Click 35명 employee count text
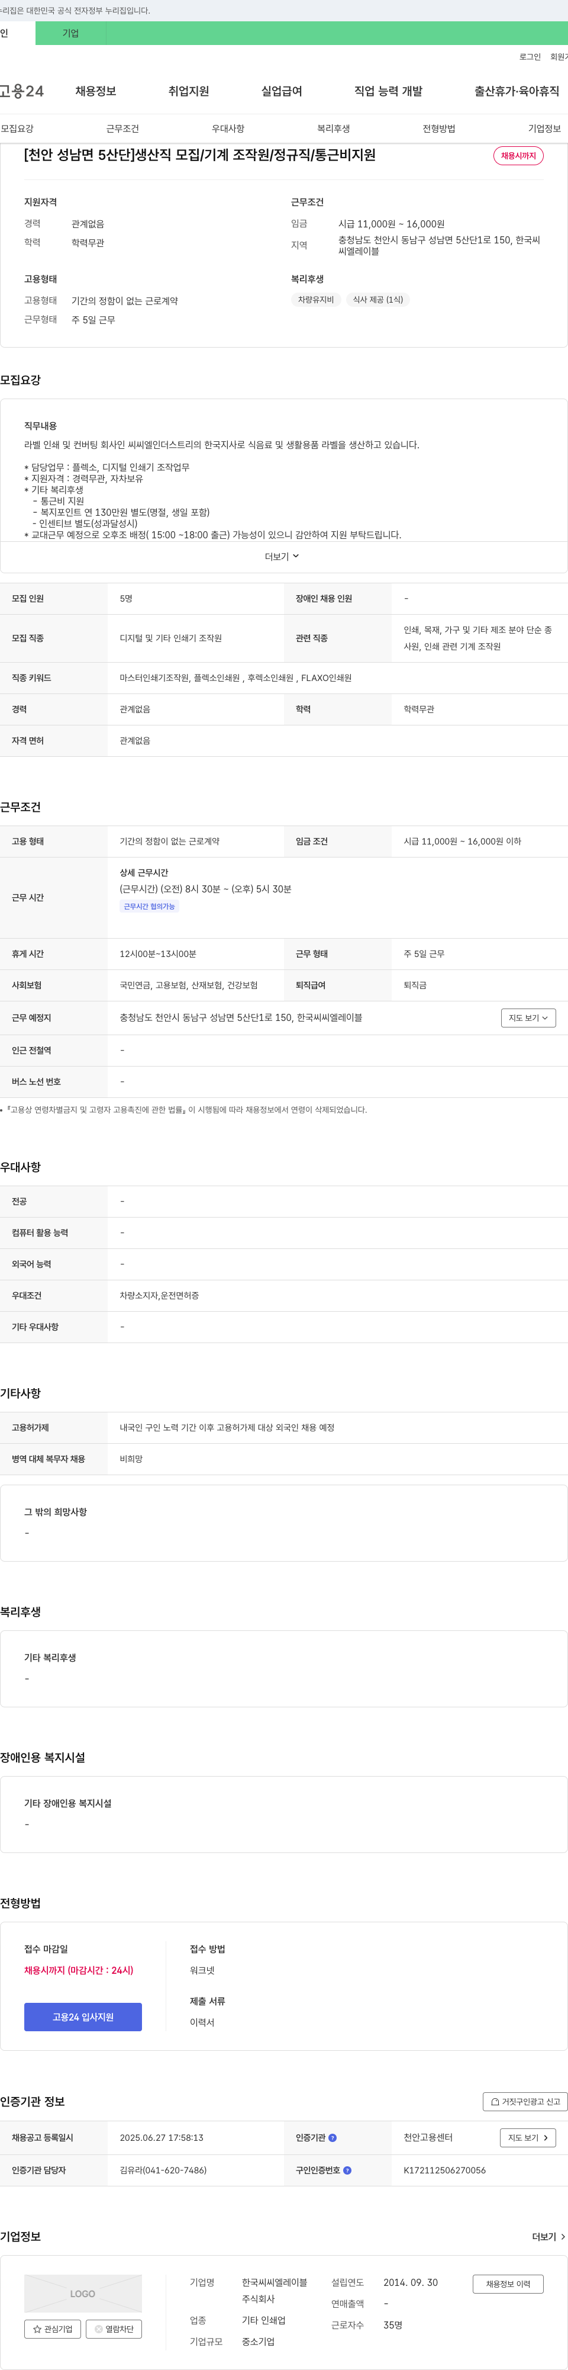Viewport: 568px width, 2370px height. pos(393,2325)
